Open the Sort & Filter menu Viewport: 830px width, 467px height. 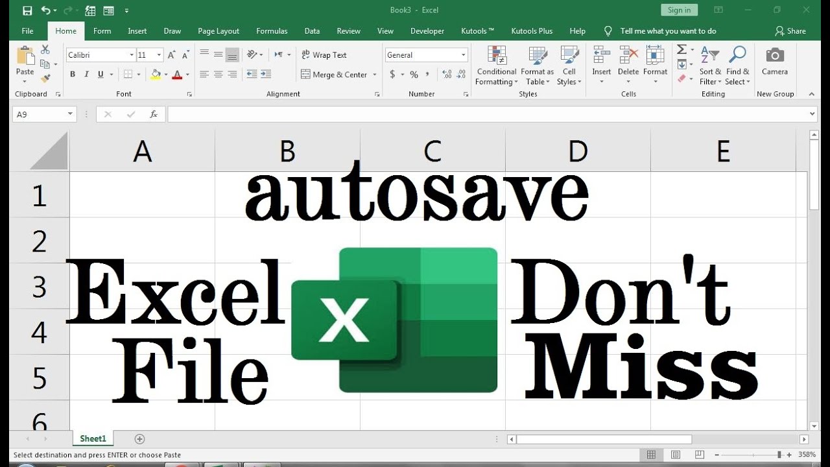point(710,66)
